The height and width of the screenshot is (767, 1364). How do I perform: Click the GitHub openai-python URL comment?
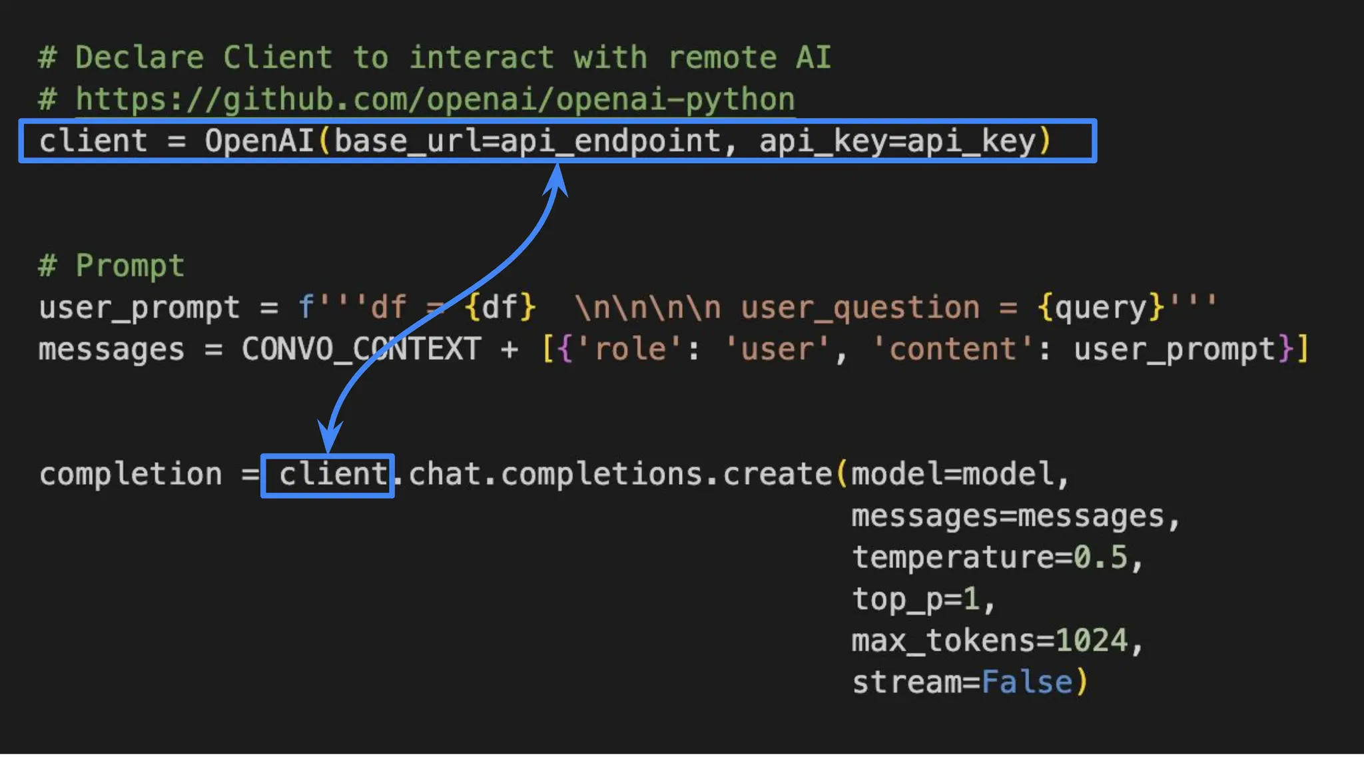coord(434,100)
